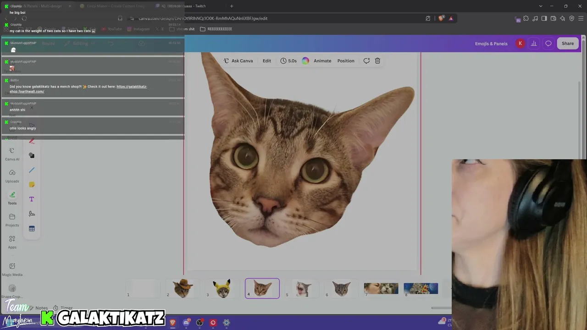Click the red K account avatar
Screen dimensions: 587x330
pyautogui.click(x=520, y=44)
